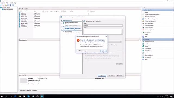The width and height of the screenshot is (174, 98).
Task: Expand the Beeld submenu in Acties
Action: tap(173, 35)
